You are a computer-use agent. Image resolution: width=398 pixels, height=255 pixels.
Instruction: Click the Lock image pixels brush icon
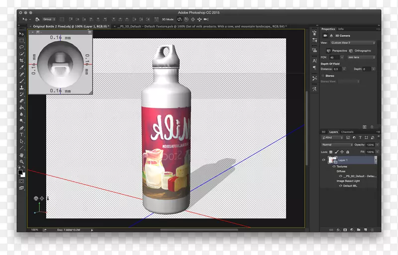tap(336, 152)
